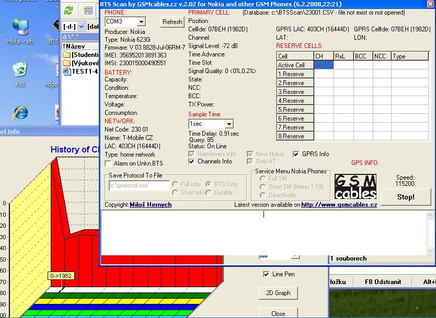Click inside the white log text area
The image size is (436, 318).
(263, 233)
